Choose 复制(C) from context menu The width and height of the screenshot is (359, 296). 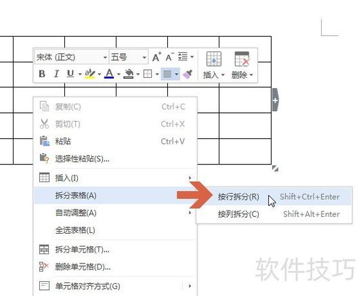coord(115,106)
